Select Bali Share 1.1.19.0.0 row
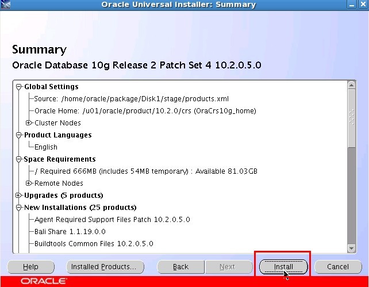 pyautogui.click(x=70, y=231)
